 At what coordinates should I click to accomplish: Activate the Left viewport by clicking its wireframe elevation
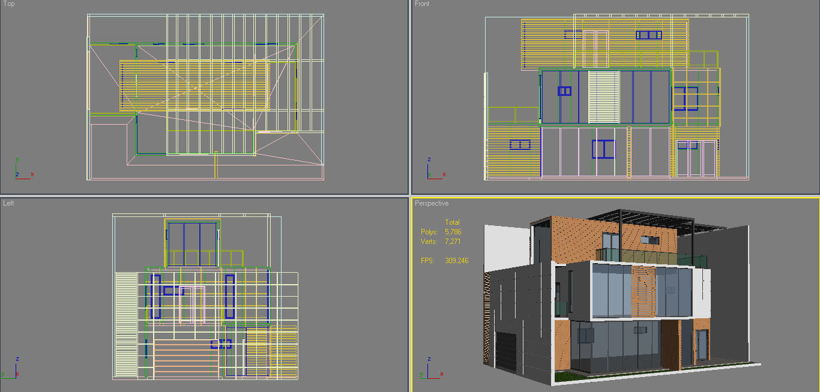(206, 297)
